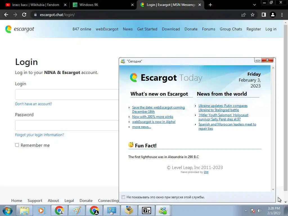The width and height of the screenshot is (288, 216).
Task: Open 'Save the date: webEscargot coming' link
Action: pyautogui.click(x=158, y=109)
